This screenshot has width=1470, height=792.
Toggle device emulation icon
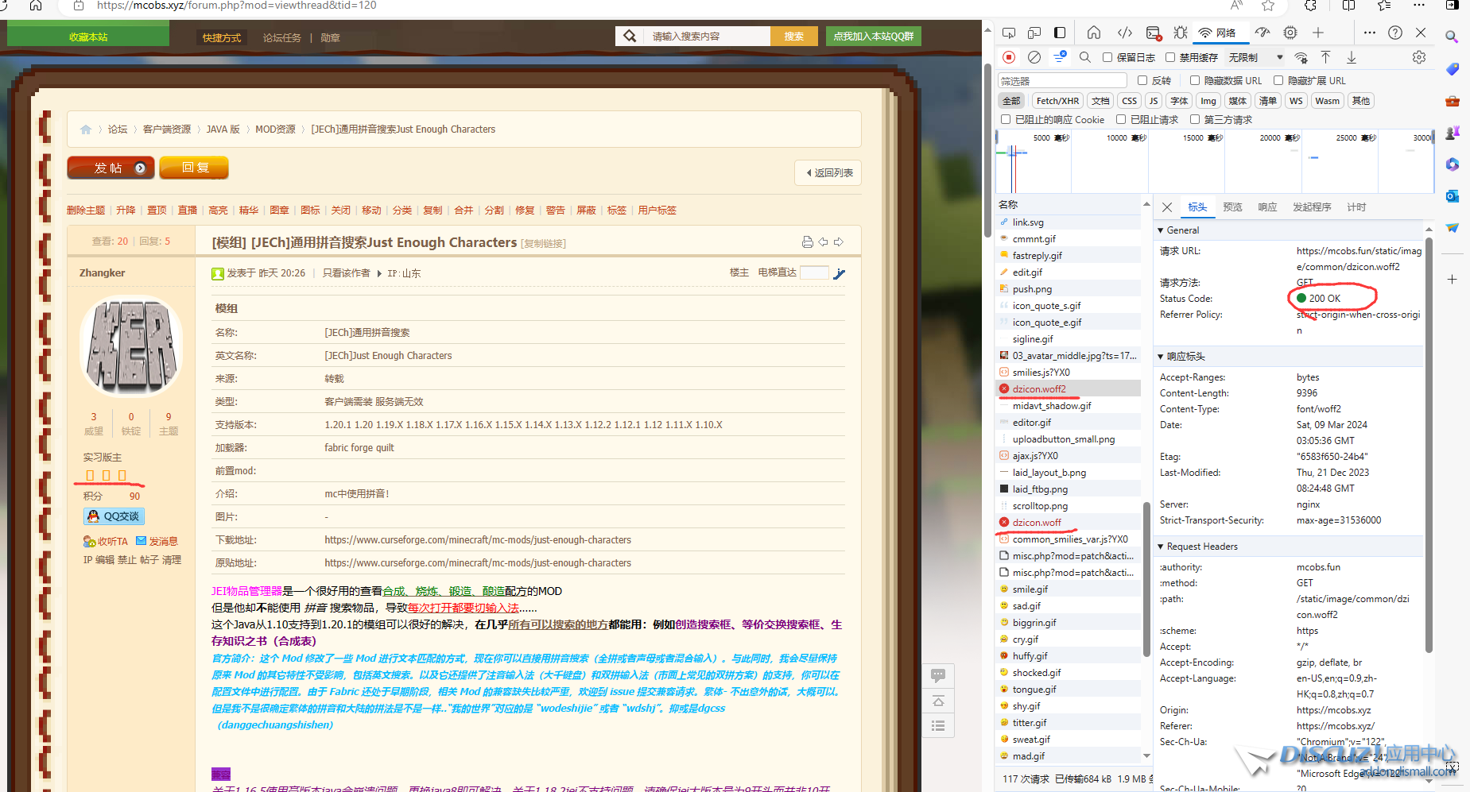pos(1034,33)
